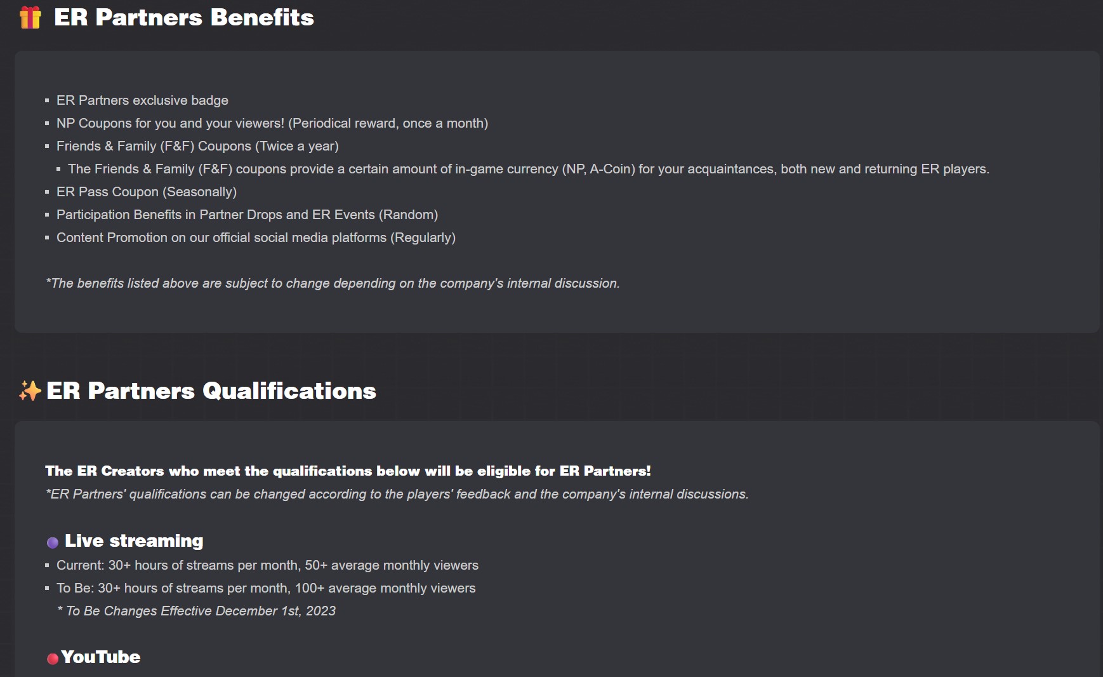Click the Content Promotion on social media line
The image size is (1103, 677).
tap(256, 238)
